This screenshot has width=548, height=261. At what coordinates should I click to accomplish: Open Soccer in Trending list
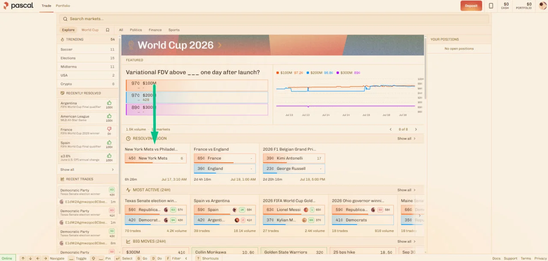[x=88, y=49]
